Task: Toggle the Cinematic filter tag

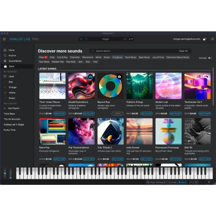Action: click(x=75, y=57)
